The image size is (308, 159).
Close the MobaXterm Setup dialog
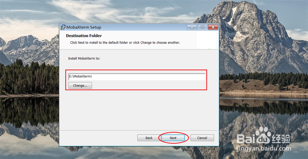213,27
